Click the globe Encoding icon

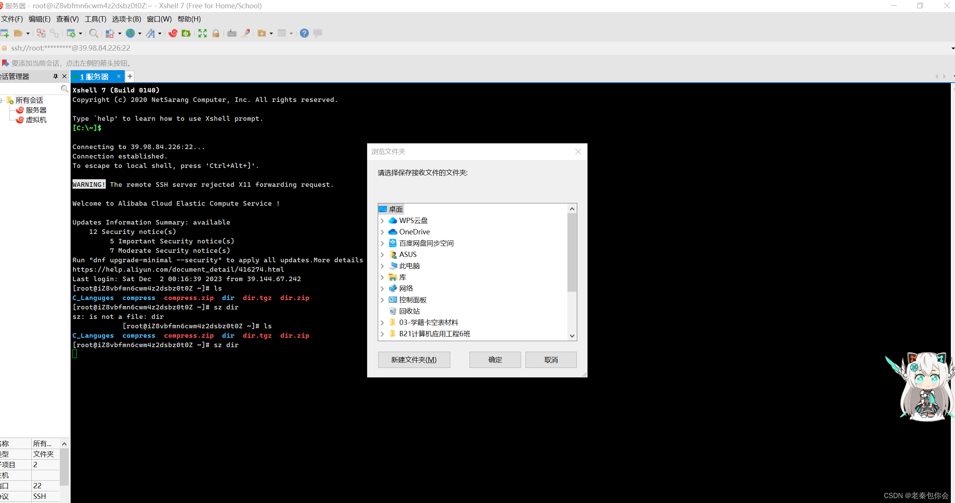[130, 33]
